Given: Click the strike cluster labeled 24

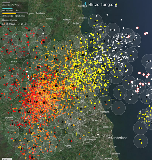Looking at the screenshot, I should click(35, 147).
